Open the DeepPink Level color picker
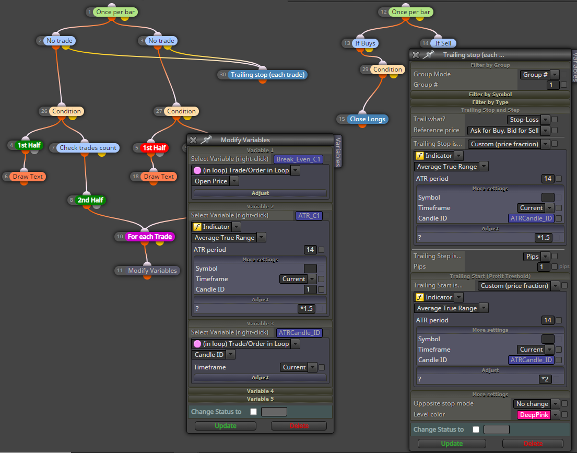 click(x=538, y=415)
